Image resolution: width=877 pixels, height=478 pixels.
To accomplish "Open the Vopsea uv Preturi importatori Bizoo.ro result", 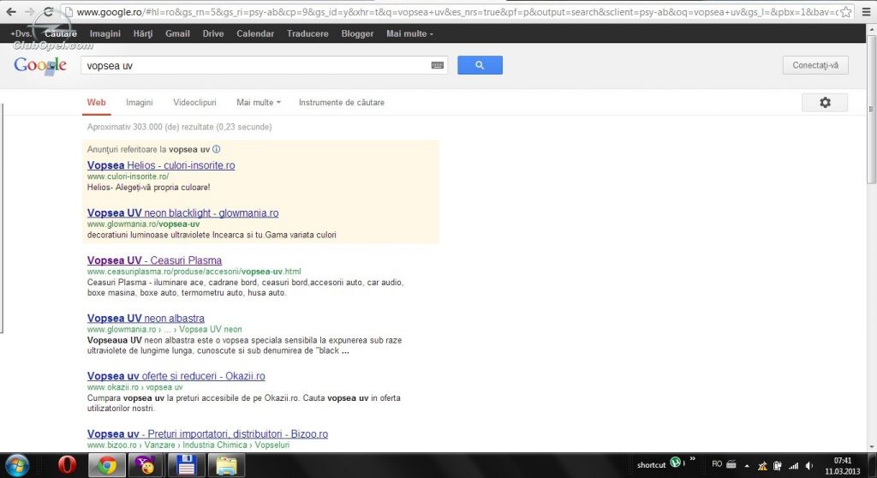I will 207,433.
